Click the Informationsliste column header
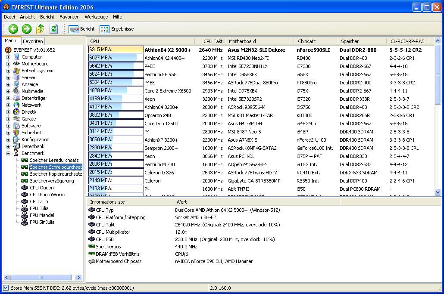 click(129, 202)
